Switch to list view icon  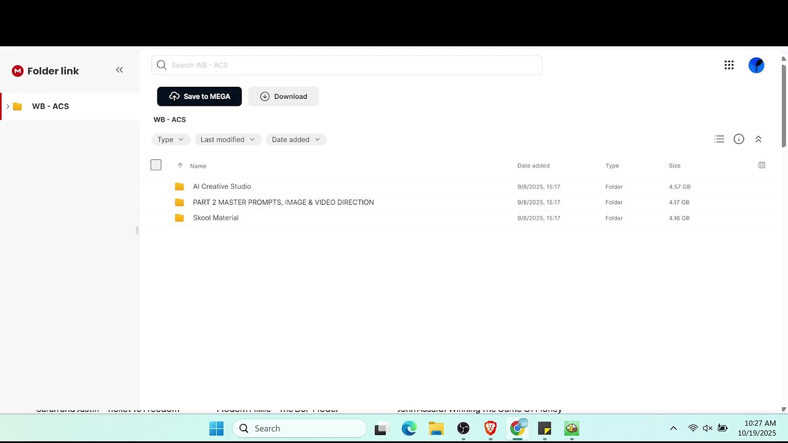[x=719, y=139]
